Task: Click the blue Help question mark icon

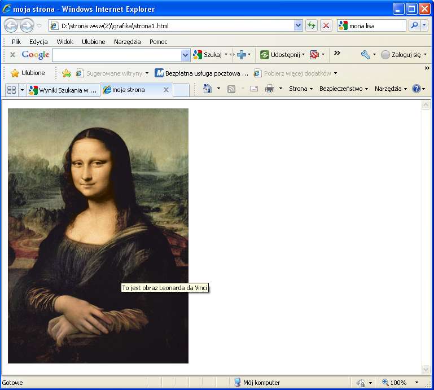Action: [x=416, y=89]
